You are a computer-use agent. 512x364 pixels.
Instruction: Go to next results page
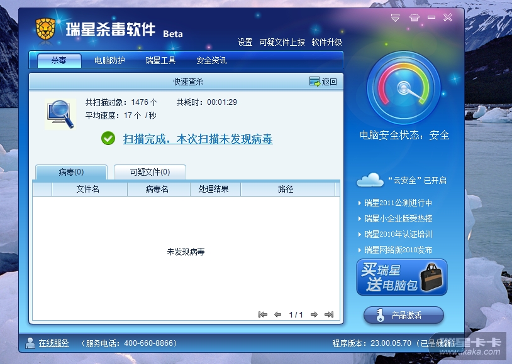pos(314,314)
